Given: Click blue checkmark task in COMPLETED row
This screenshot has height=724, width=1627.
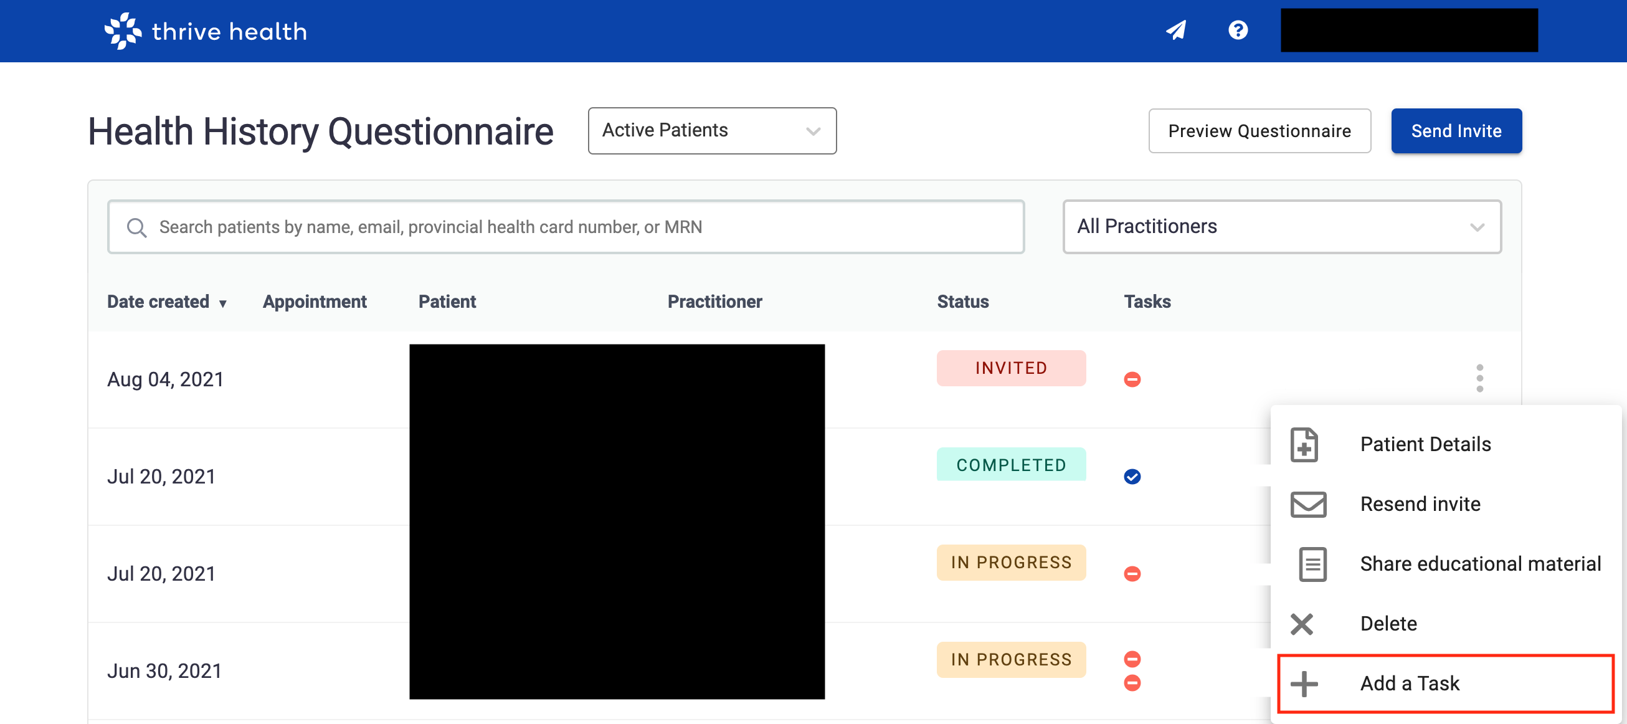Looking at the screenshot, I should click(x=1132, y=477).
